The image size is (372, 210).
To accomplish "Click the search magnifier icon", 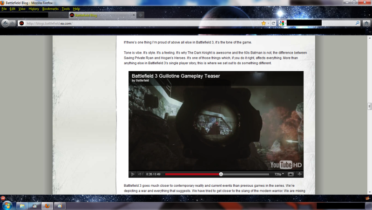I will tap(357, 23).
